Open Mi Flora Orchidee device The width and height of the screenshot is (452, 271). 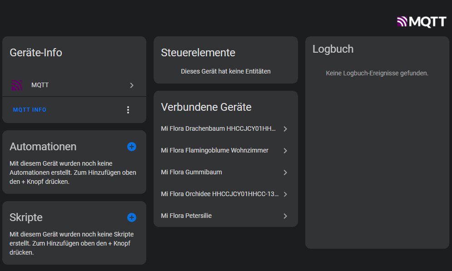(226, 194)
